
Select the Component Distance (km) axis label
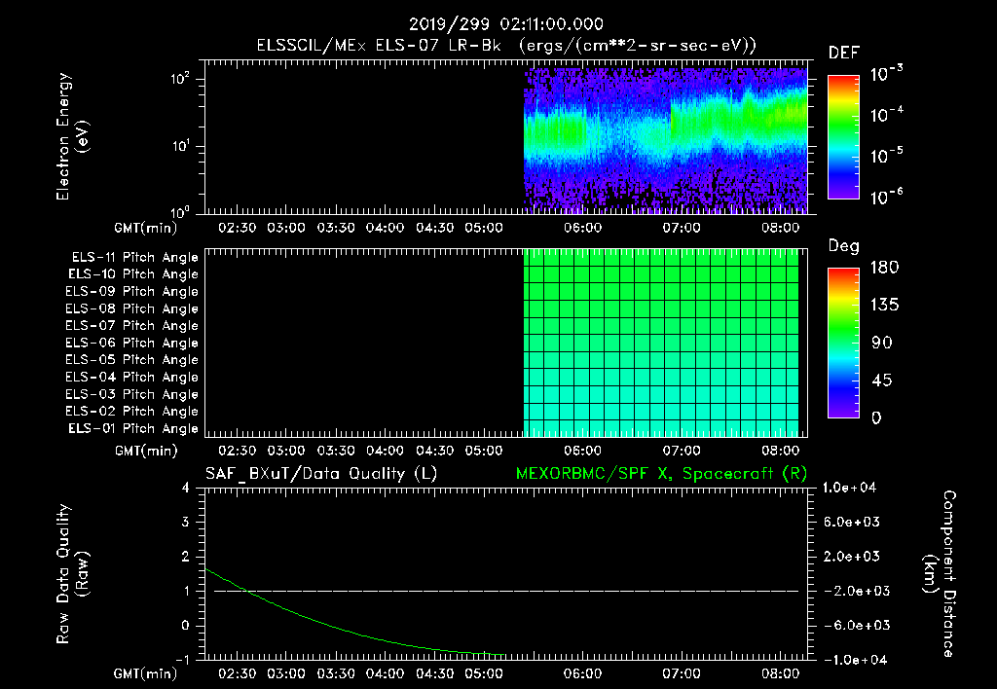[x=940, y=574]
